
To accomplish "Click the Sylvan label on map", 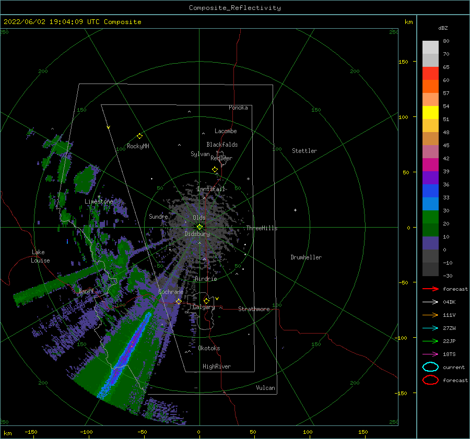I will 200,154.
